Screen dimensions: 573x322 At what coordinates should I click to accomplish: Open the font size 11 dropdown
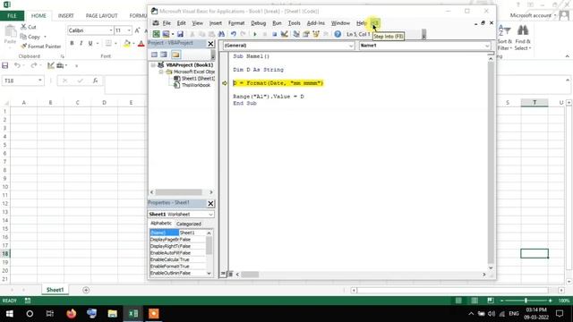tap(129, 30)
